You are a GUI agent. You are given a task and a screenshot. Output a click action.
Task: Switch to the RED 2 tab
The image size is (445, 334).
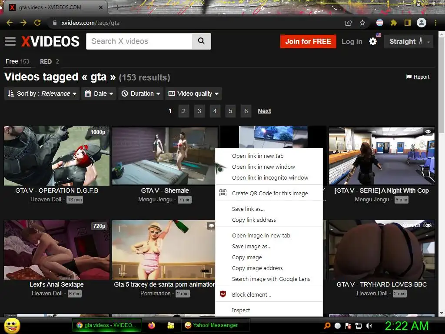point(50,61)
